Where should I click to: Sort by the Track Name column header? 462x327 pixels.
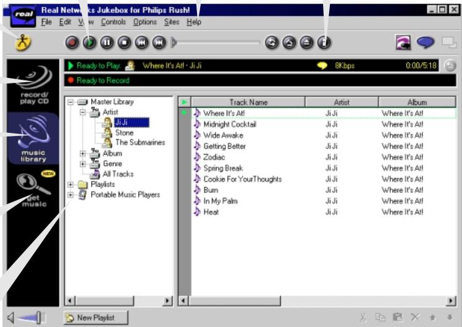click(x=248, y=103)
